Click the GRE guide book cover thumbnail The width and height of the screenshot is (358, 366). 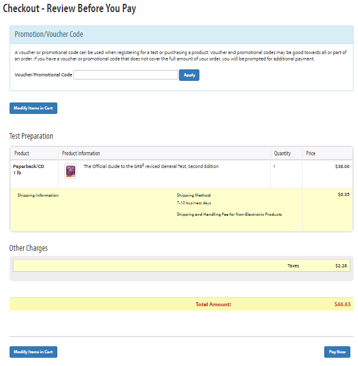[x=71, y=171]
